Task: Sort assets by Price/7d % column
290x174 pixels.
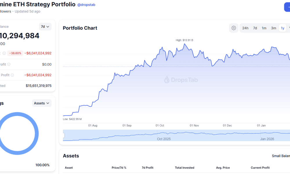Action: click(119, 168)
